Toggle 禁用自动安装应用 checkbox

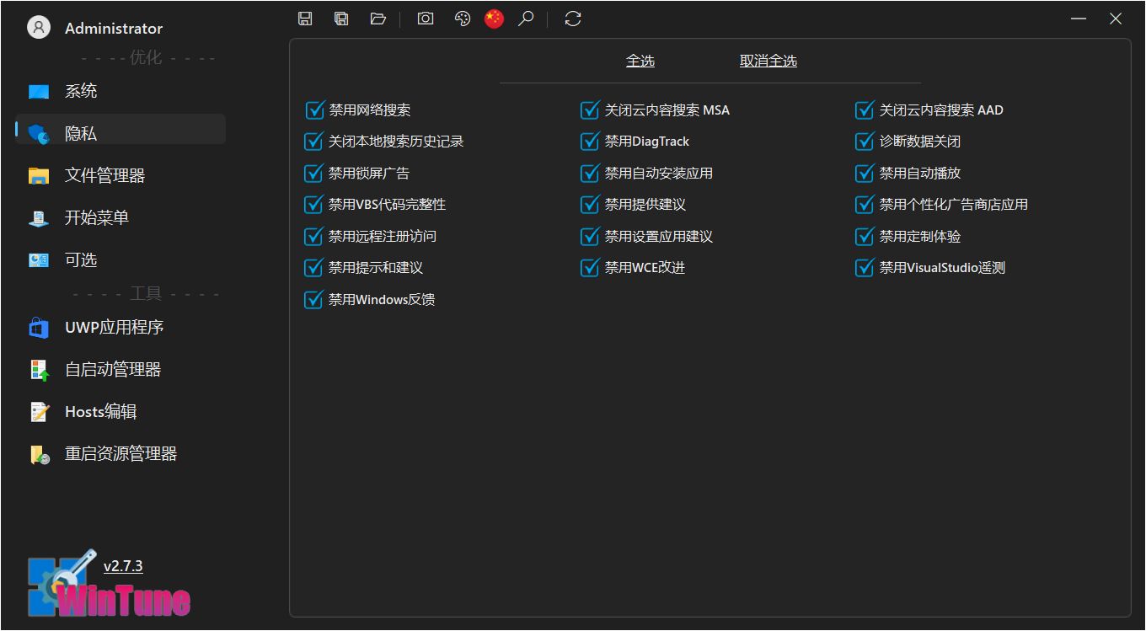click(590, 173)
